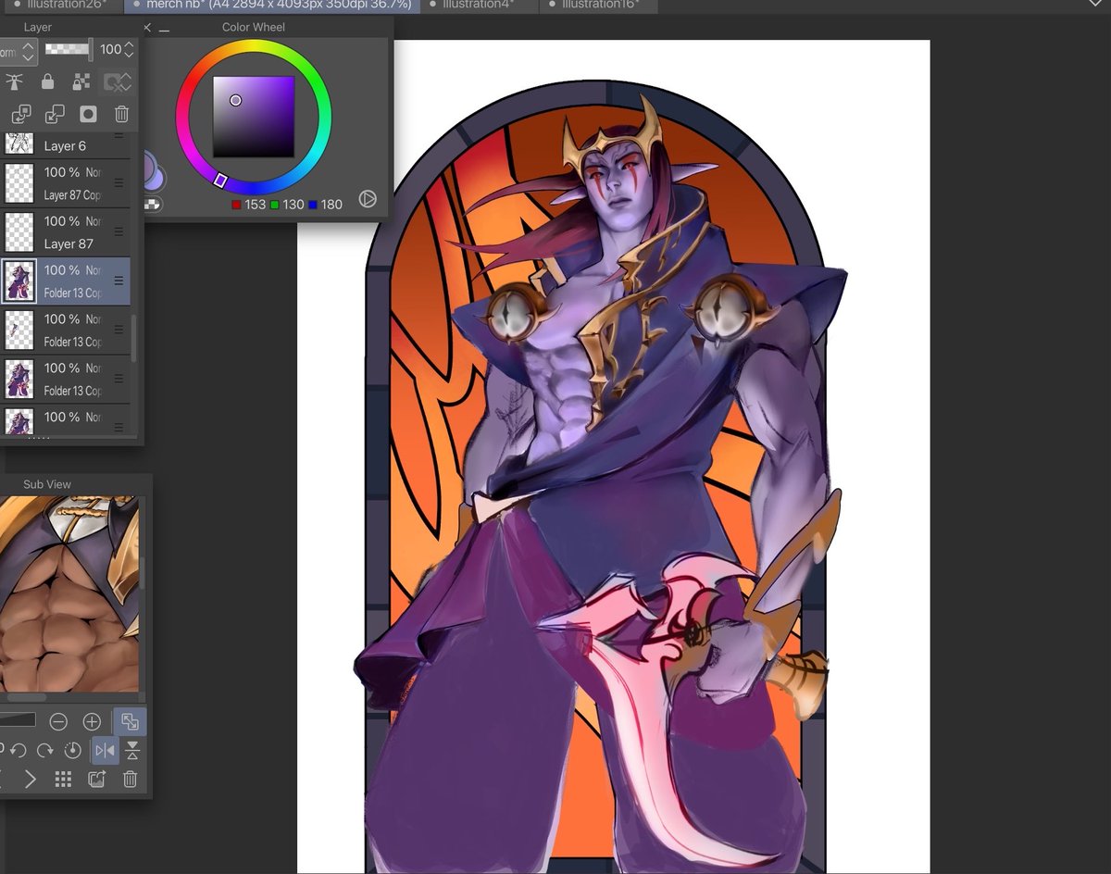Click the Sub View reference image

tap(69, 593)
